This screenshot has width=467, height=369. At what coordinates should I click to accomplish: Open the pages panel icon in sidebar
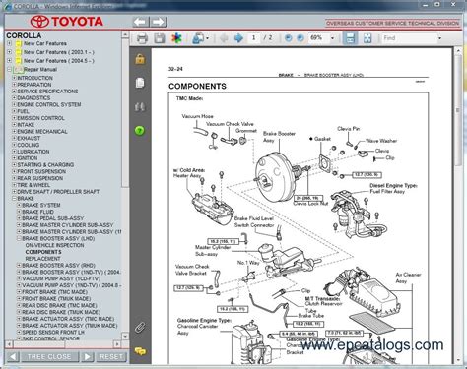pyautogui.click(x=140, y=83)
